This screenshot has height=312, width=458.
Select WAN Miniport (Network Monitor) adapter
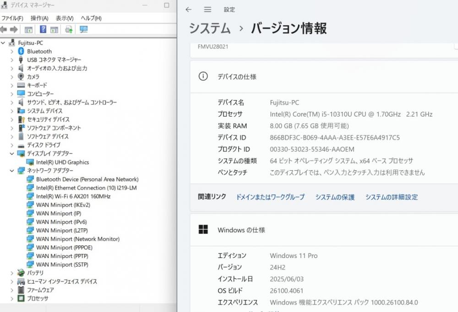click(78, 239)
